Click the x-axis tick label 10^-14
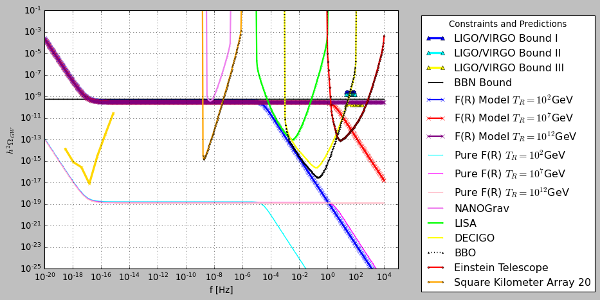The width and height of the screenshot is (600, 300). (129, 276)
